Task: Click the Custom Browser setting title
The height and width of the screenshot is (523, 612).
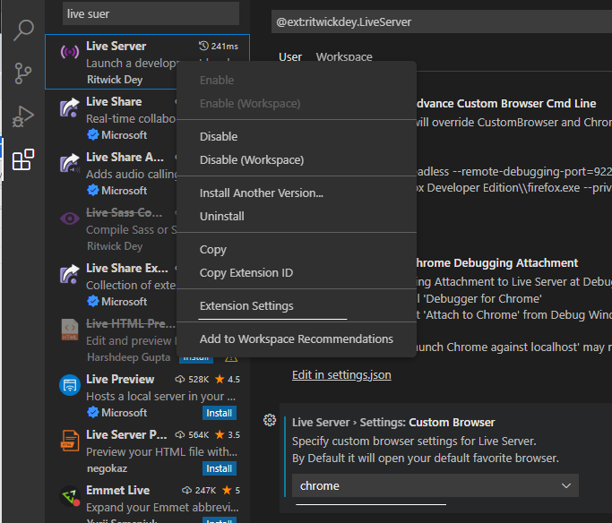Action: (x=393, y=423)
